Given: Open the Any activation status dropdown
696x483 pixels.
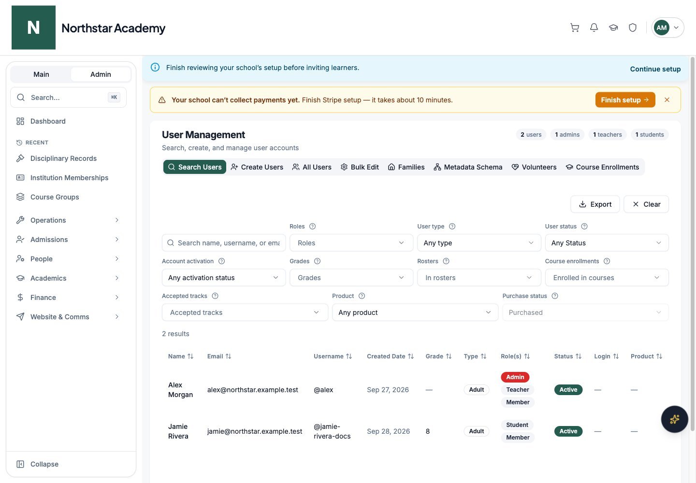Looking at the screenshot, I should coord(224,278).
